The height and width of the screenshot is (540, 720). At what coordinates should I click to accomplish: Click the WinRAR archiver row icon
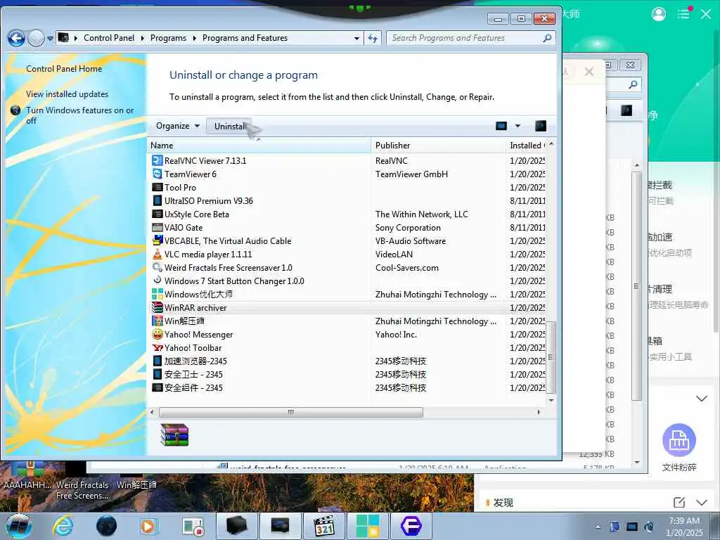[157, 308]
